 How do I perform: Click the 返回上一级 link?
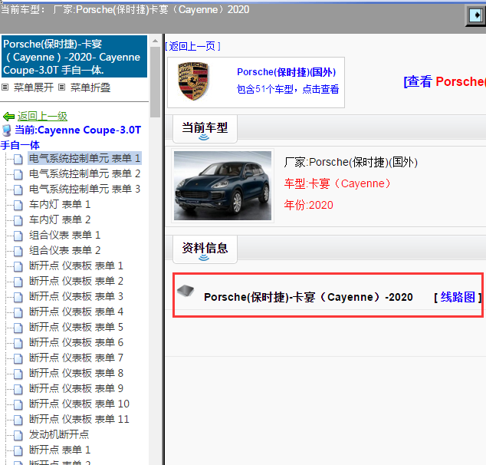42,117
